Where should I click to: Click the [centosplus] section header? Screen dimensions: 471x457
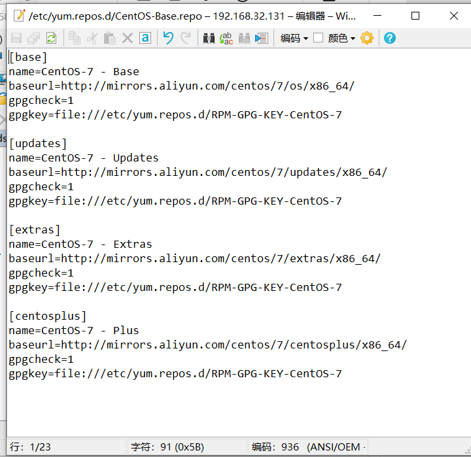(x=48, y=316)
